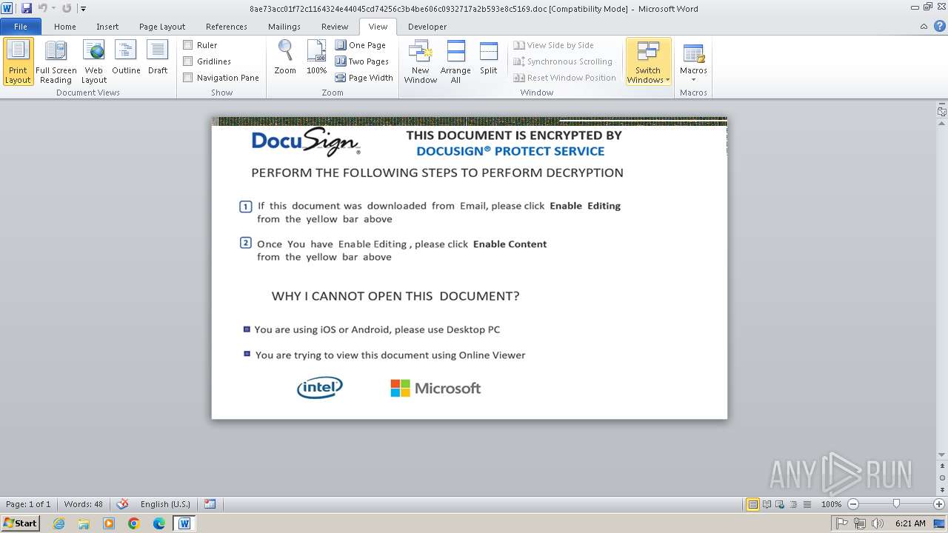
Task: Open the Words: 48 count
Action: [x=84, y=504]
